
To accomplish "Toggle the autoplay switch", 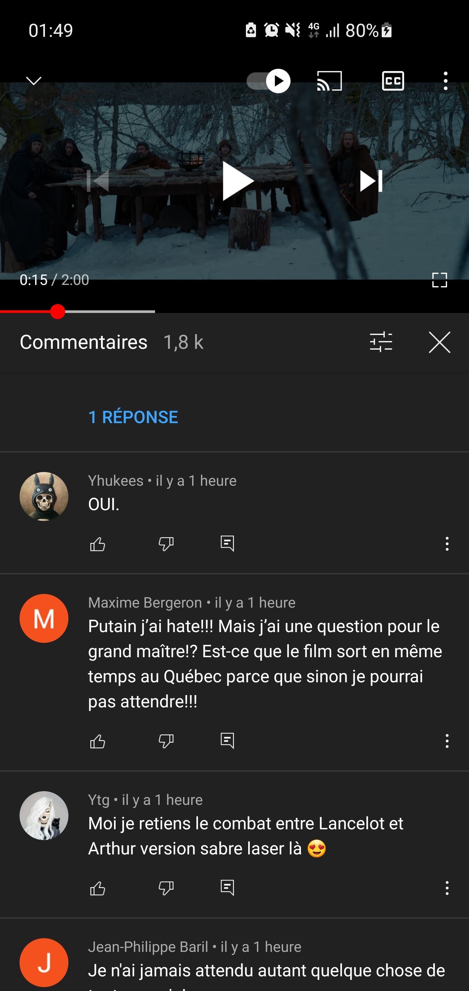I will click(268, 81).
